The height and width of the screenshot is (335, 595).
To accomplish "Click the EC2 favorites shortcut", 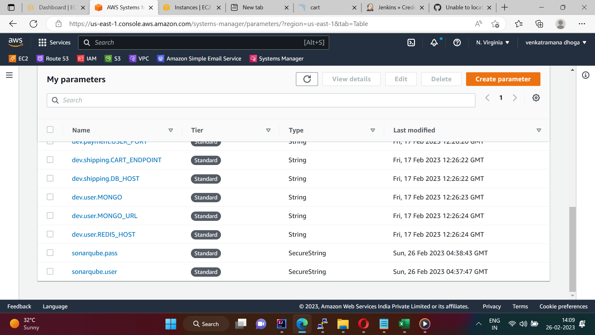I will click(18, 58).
